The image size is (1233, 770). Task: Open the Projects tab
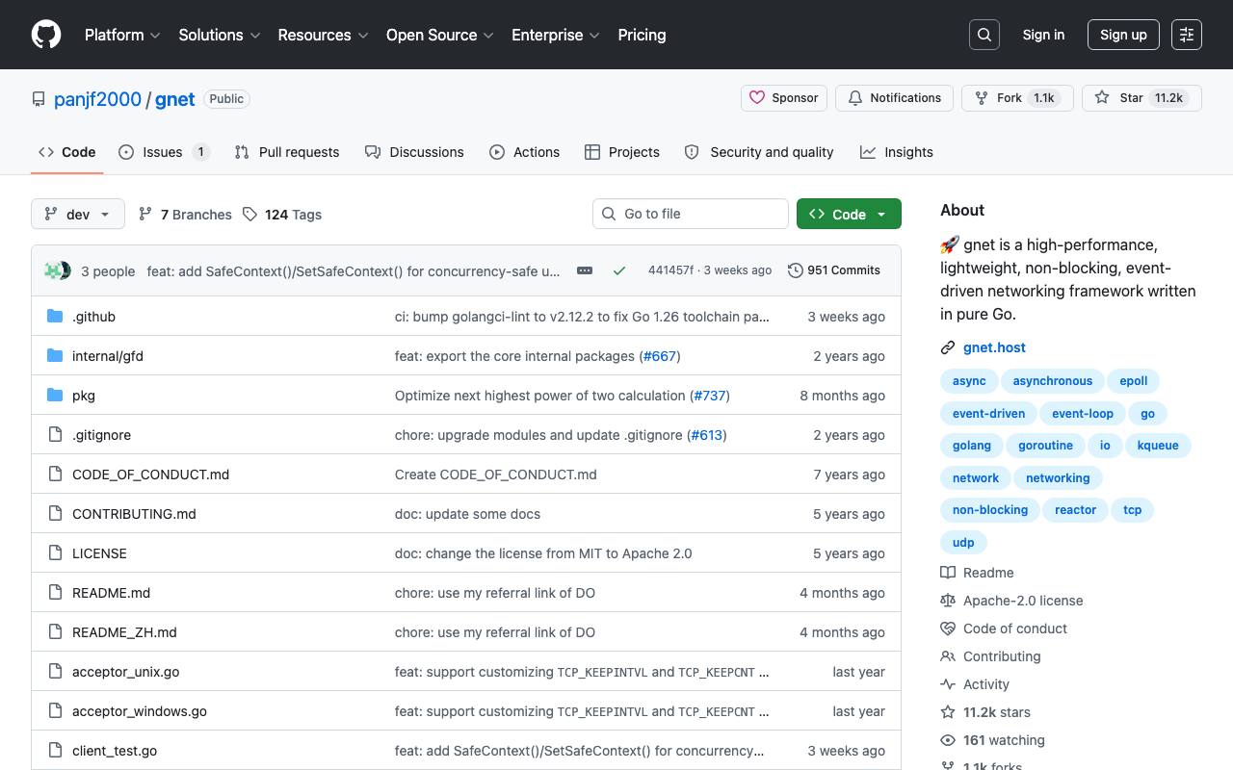click(621, 152)
